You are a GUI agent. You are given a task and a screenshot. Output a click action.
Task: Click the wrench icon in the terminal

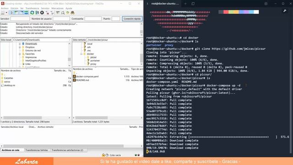click(285, 11)
